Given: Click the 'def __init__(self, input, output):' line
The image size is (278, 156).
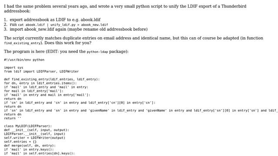Looking at the screenshot, I should pyautogui.click(x=36, y=130).
